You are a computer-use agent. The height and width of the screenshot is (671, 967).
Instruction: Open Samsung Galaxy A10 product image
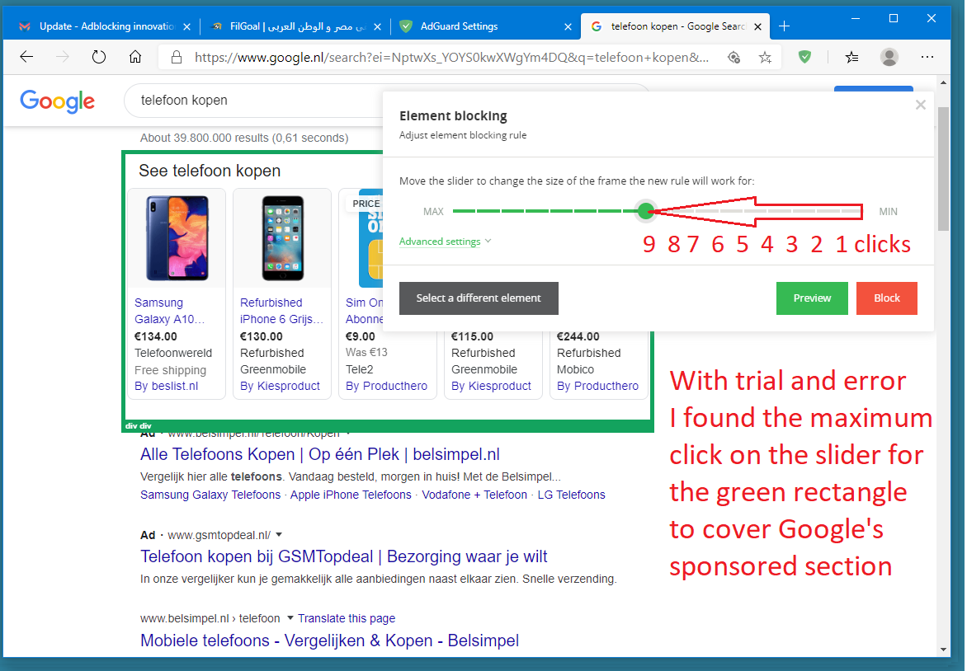click(177, 238)
